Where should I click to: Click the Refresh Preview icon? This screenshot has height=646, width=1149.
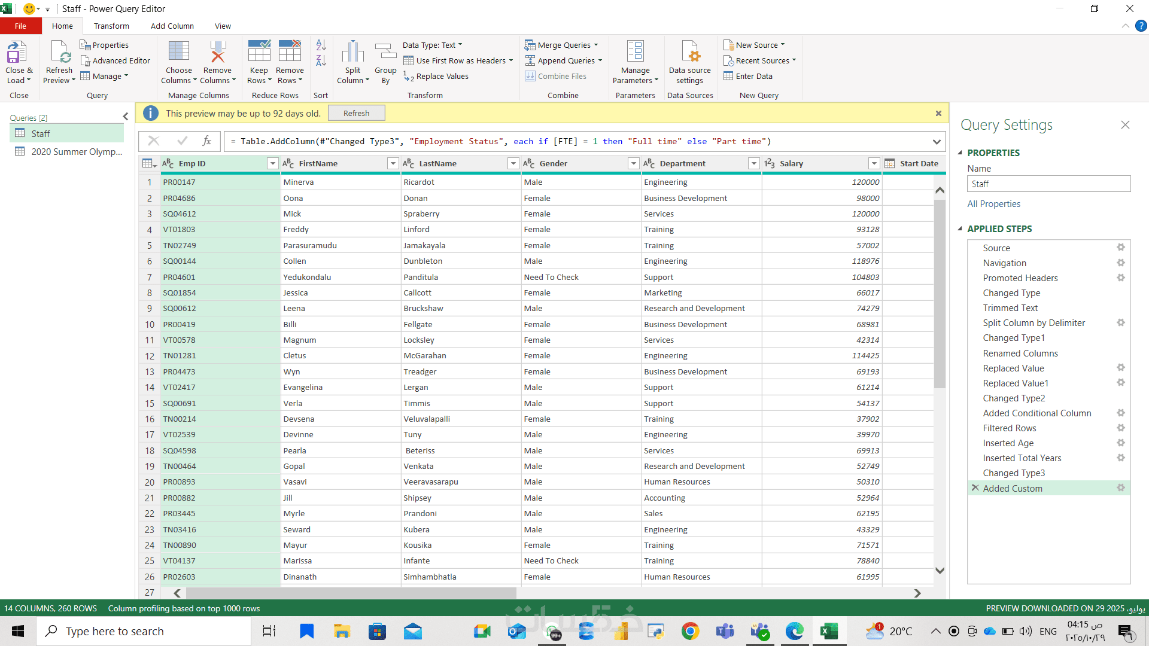coord(60,53)
